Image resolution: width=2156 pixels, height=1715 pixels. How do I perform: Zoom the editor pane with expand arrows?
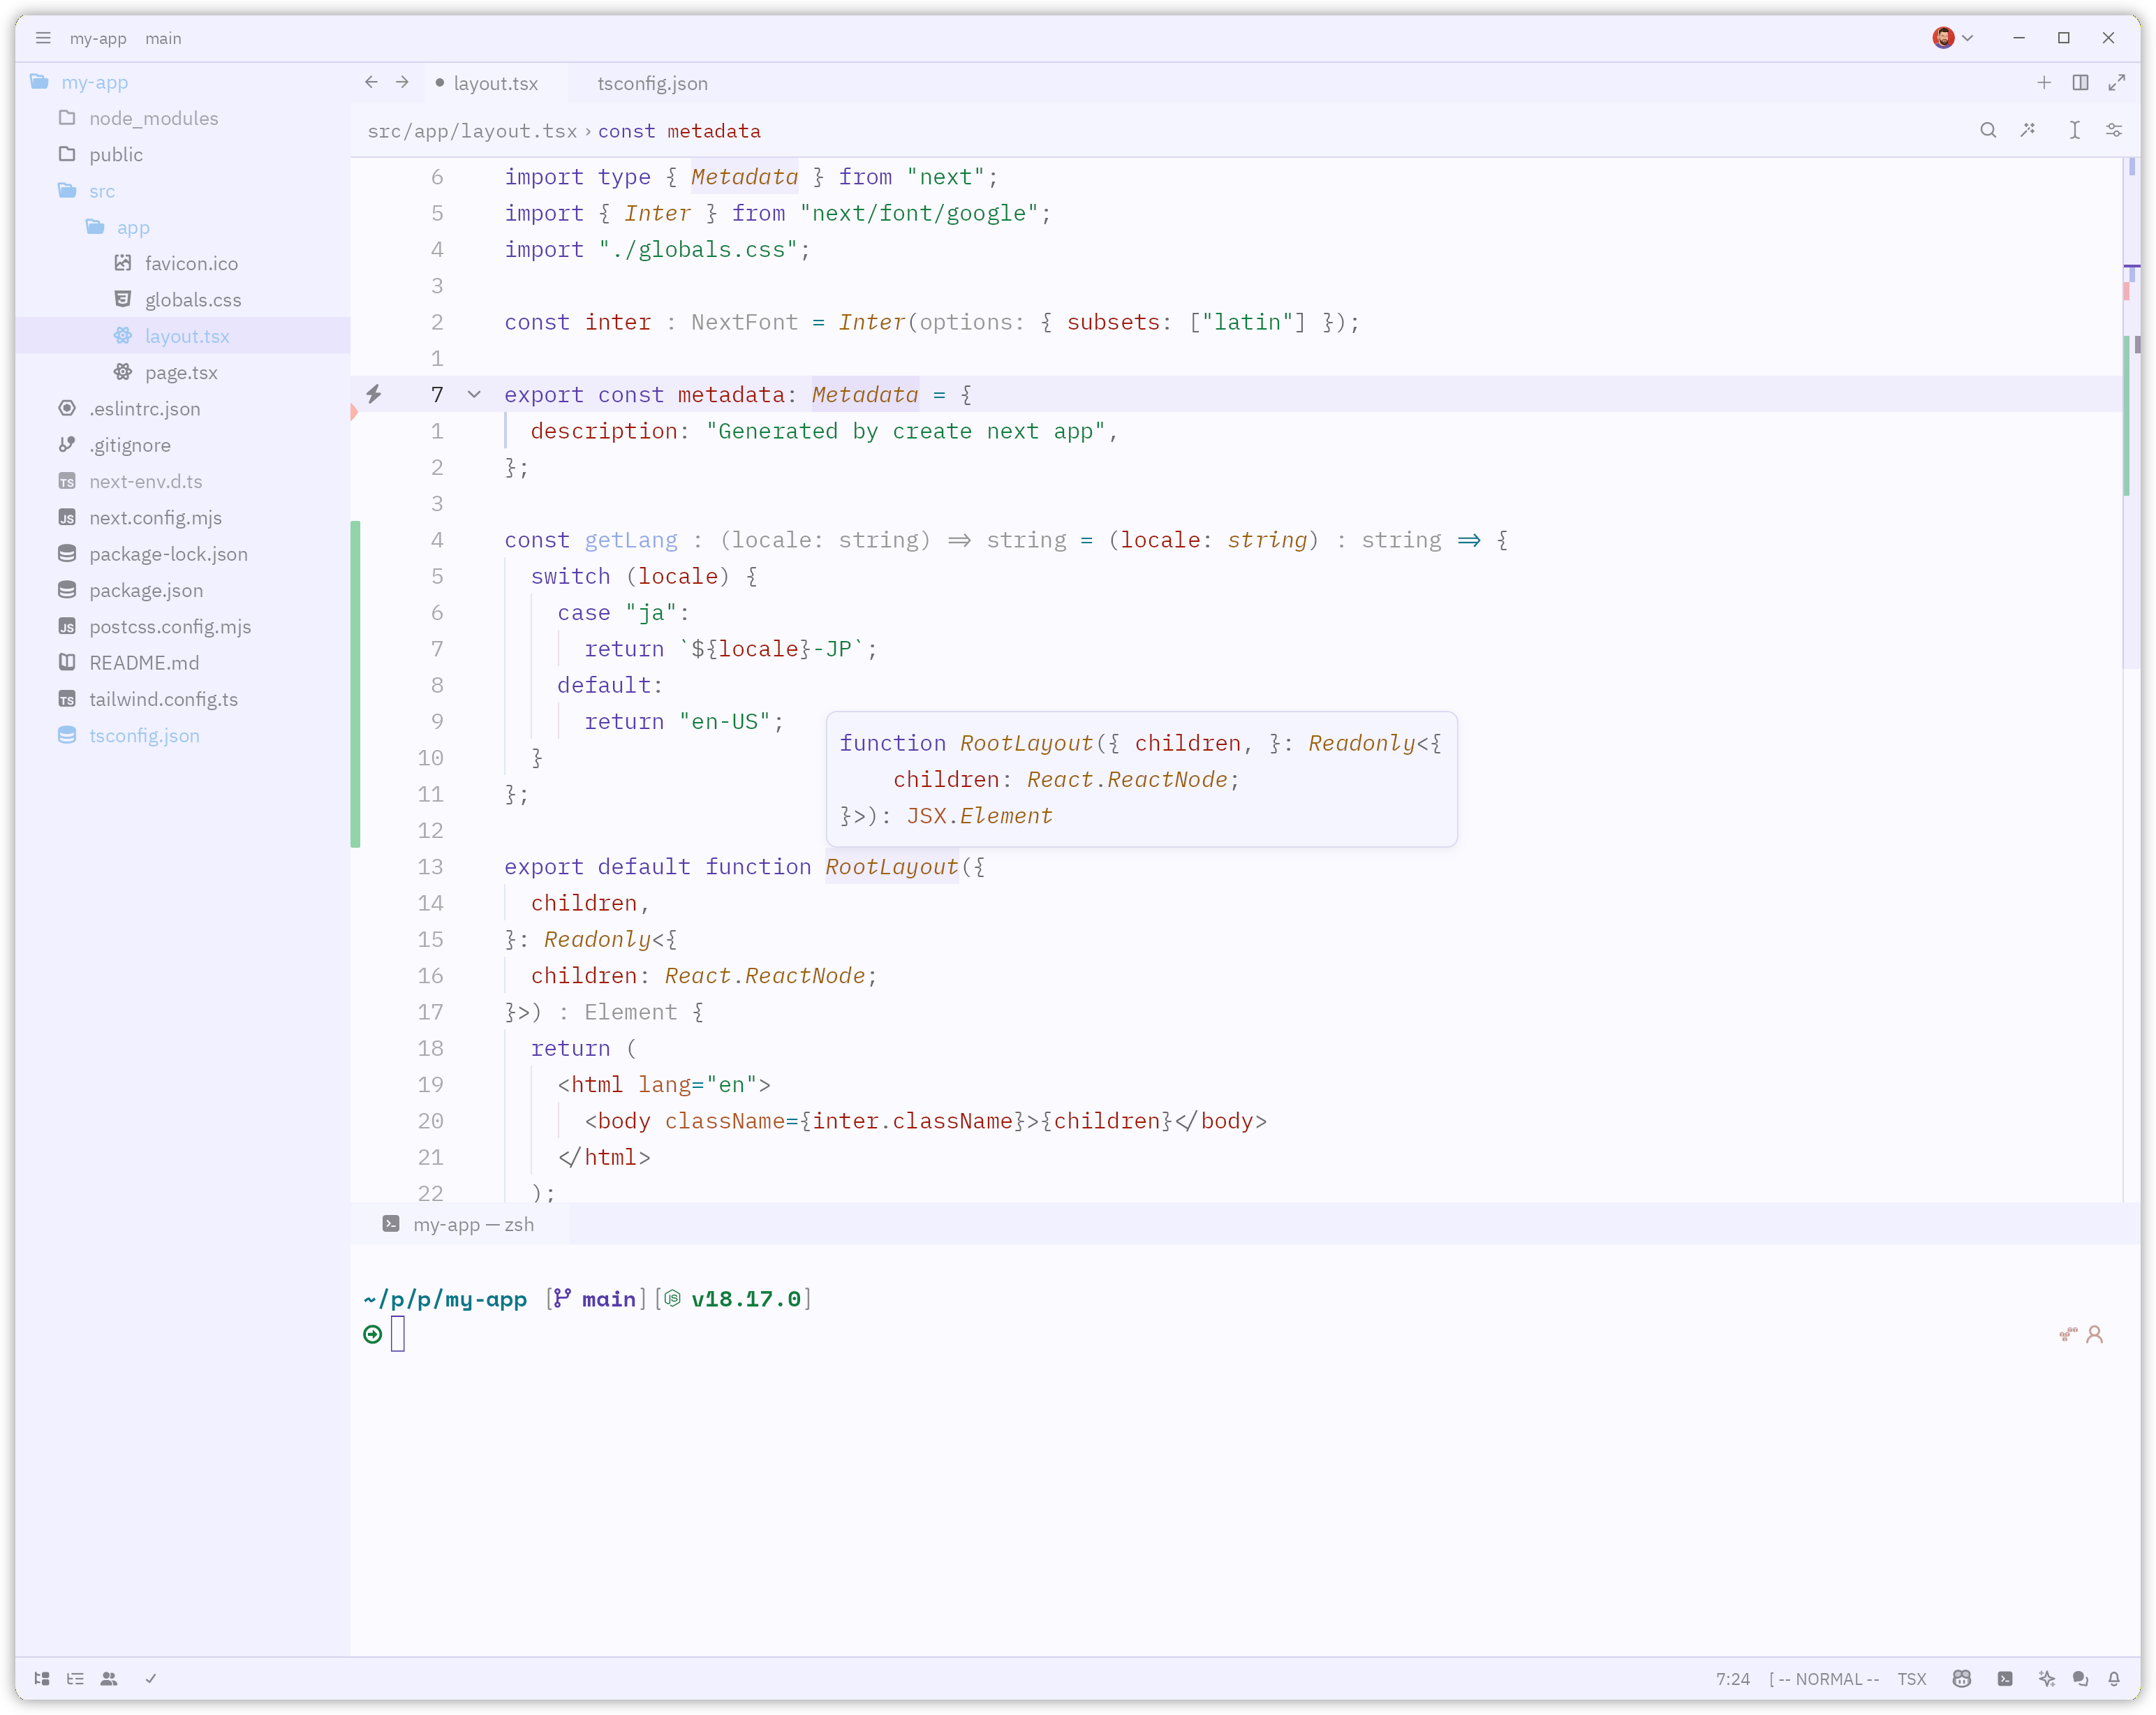tap(2117, 83)
